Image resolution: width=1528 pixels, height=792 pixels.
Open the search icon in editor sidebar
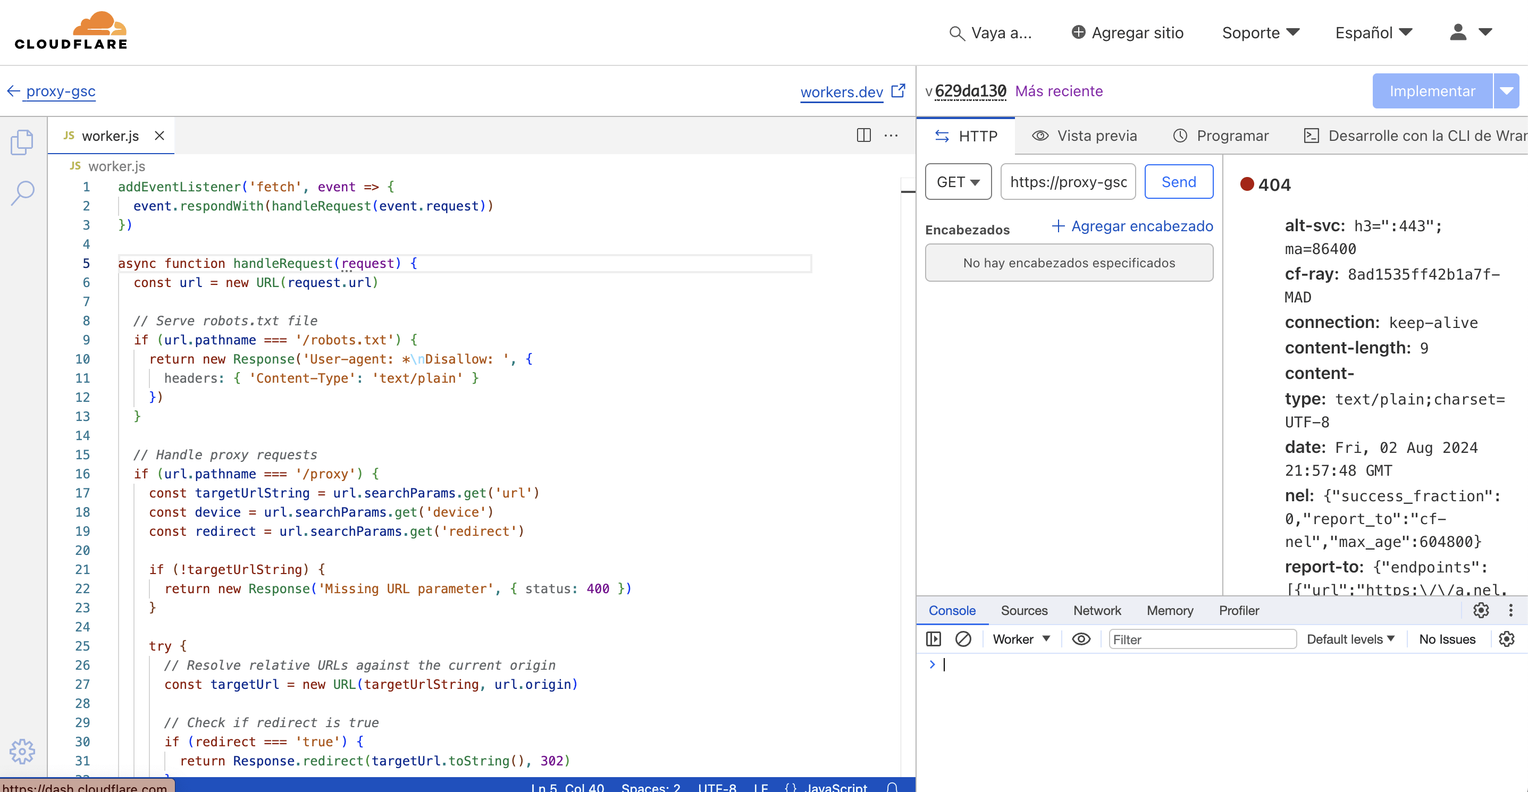tap(22, 192)
